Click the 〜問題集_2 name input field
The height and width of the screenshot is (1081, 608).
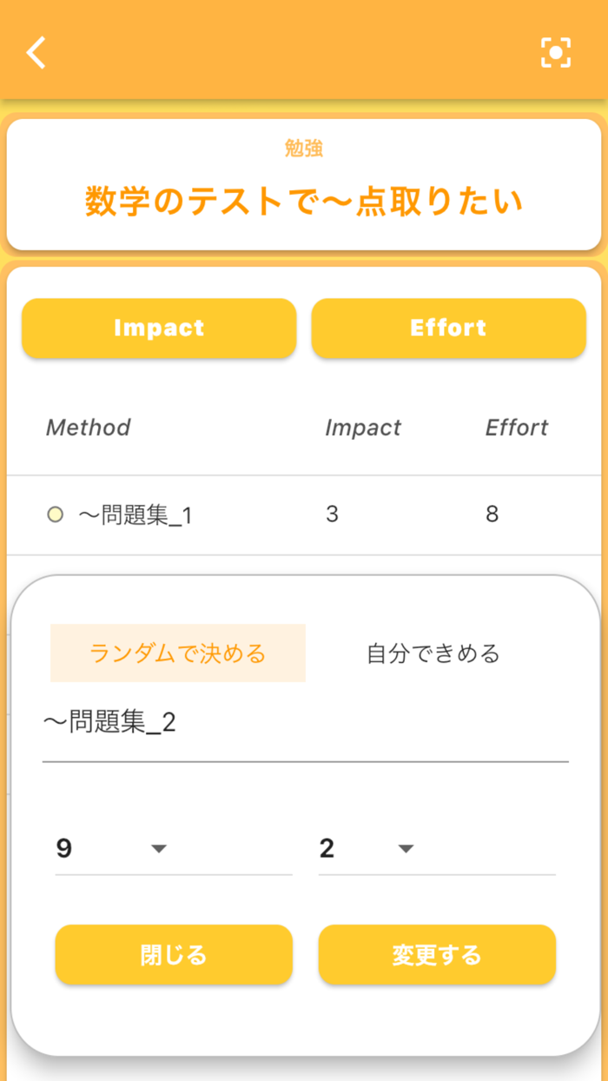pyautogui.click(x=304, y=722)
